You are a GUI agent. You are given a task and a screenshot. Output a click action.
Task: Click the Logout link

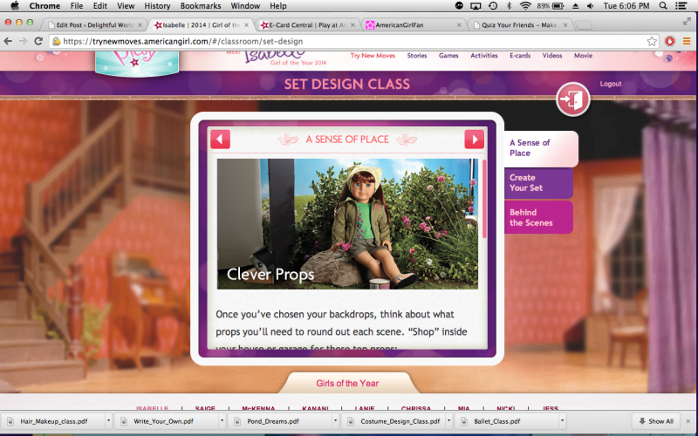point(610,84)
